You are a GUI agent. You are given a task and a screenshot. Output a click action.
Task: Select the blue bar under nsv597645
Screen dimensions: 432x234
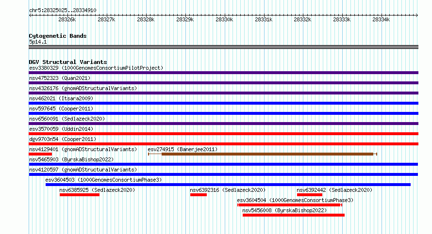coord(223,113)
